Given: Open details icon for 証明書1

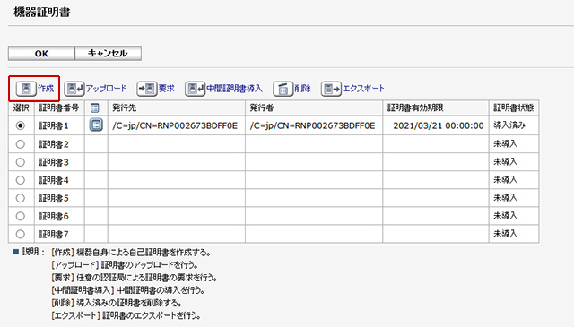Looking at the screenshot, I should tap(96, 125).
